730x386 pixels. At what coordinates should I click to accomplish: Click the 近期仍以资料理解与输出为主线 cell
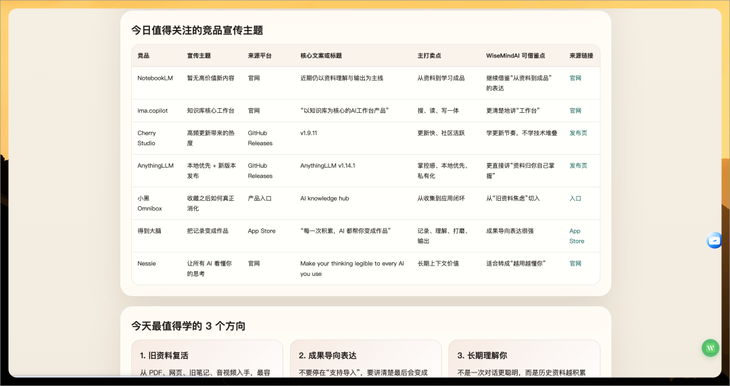point(342,78)
